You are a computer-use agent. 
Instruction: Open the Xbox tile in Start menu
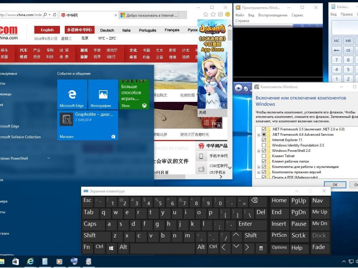134,94
